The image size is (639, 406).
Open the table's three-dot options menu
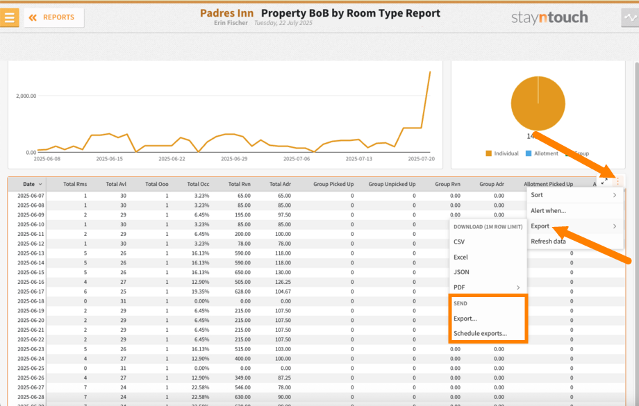[617, 181]
